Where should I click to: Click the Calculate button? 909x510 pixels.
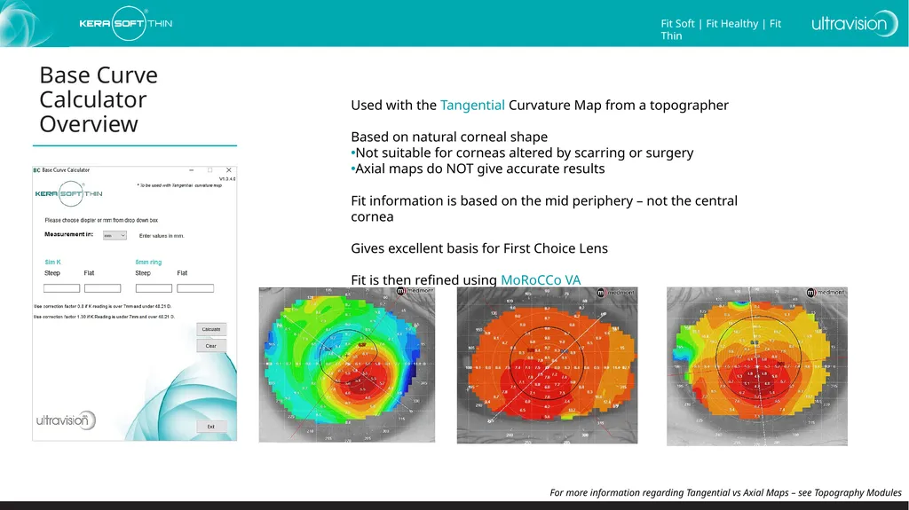211,329
